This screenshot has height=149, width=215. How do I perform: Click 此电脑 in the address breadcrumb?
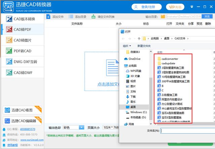[x=155, y=39]
